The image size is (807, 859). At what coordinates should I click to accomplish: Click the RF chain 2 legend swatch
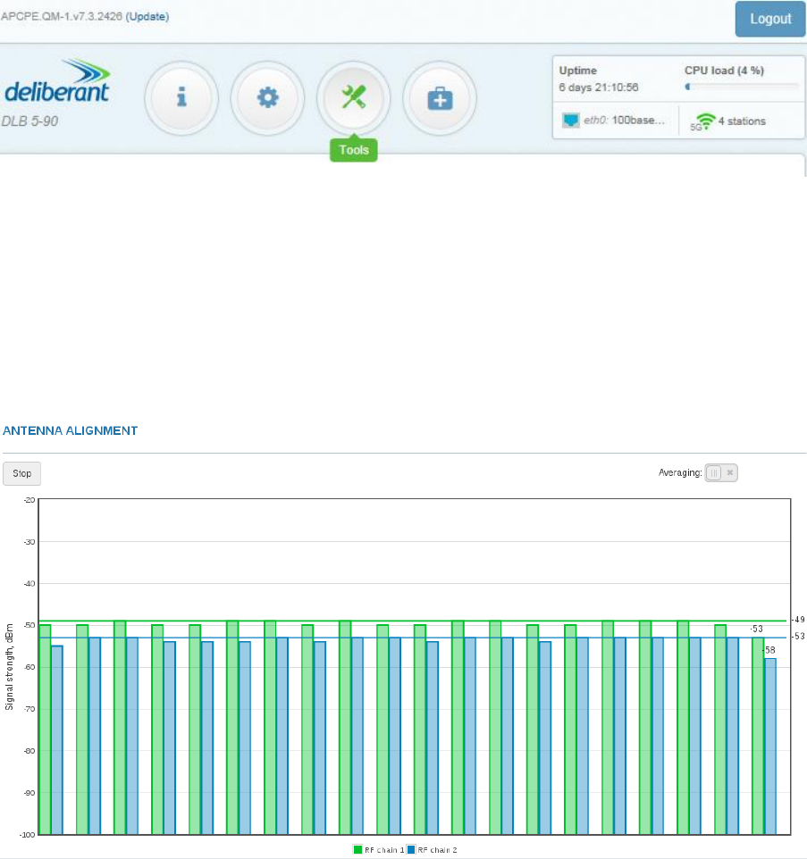[411, 850]
